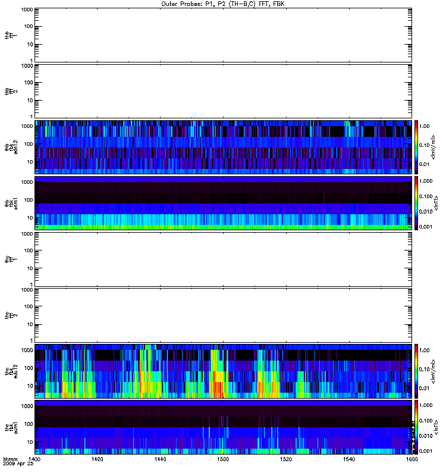
Task: Click the 1520 time axis label
Action: click(286, 459)
